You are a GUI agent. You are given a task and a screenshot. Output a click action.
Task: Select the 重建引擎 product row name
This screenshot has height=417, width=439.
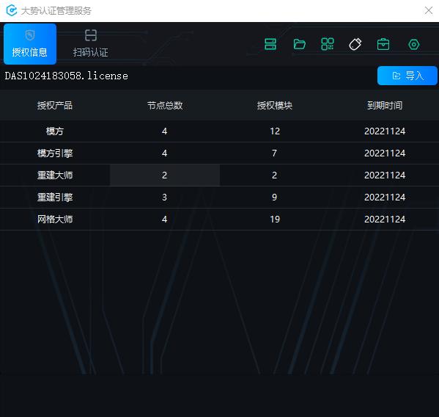point(55,197)
